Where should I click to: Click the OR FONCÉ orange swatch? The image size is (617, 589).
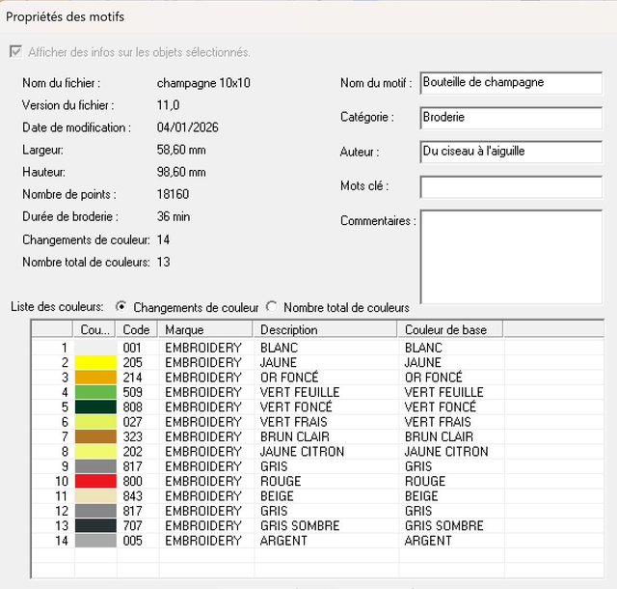(95, 378)
